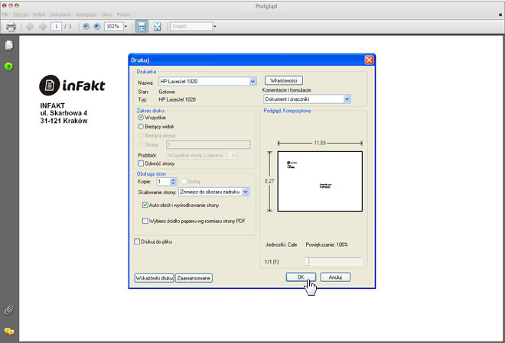Open the Narzędzia menu
Image resolution: width=505 pixels, height=343 pixels.
coord(86,15)
